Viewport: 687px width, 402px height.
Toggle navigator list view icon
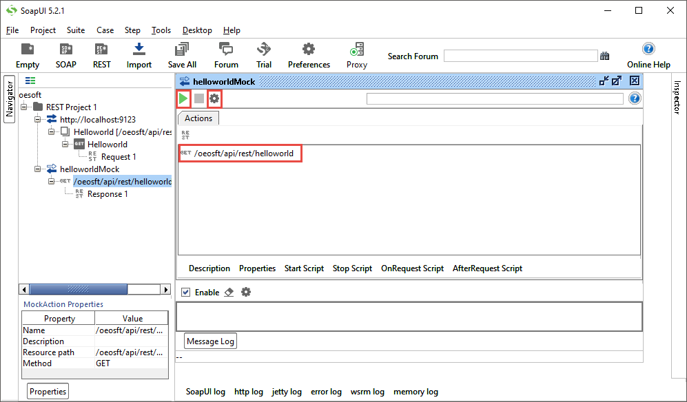pos(30,81)
